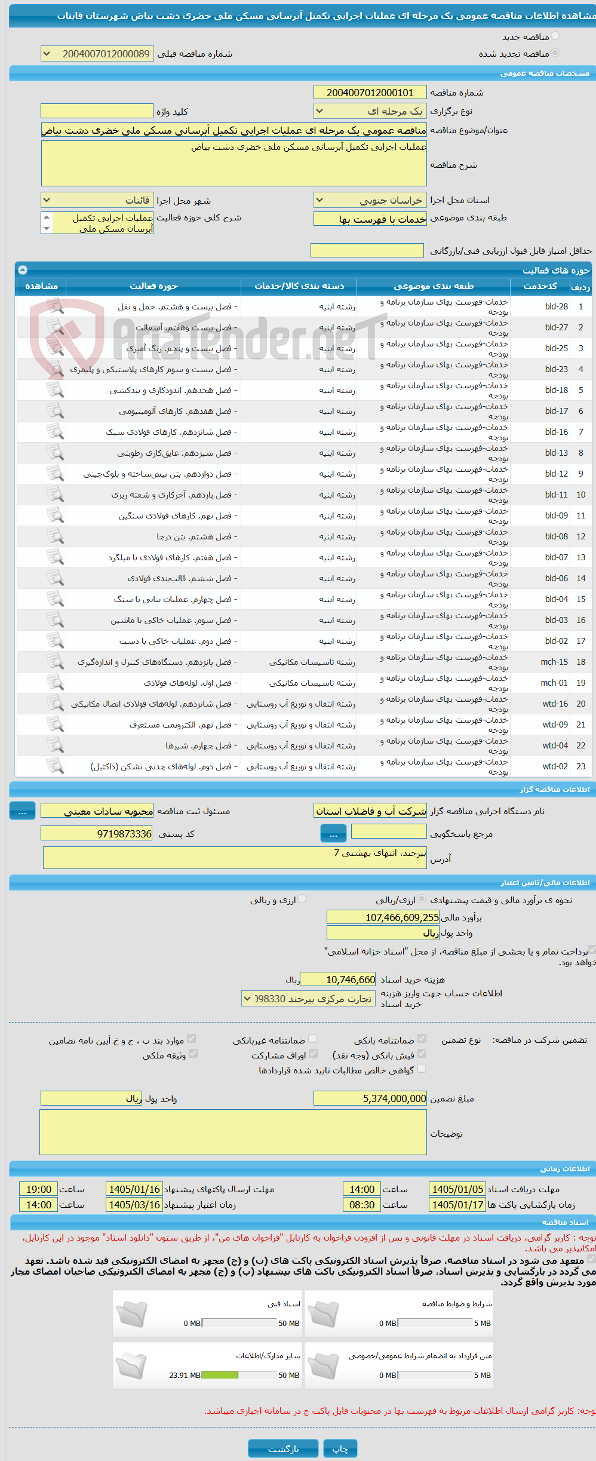596x1461 pixels.
Task: Open view icon for row bld-02
Action: pos(55,641)
